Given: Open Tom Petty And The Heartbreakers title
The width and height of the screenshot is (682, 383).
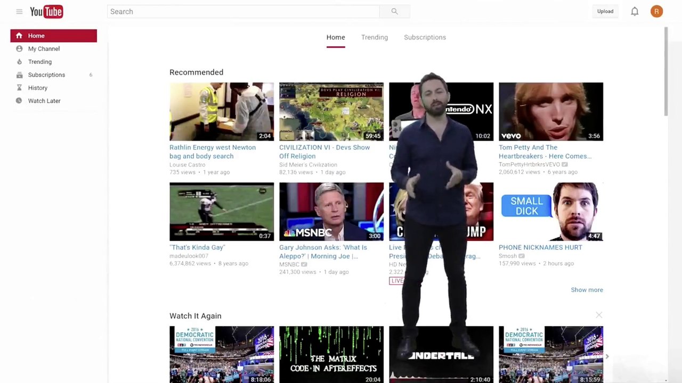Looking at the screenshot, I should pyautogui.click(x=545, y=152).
